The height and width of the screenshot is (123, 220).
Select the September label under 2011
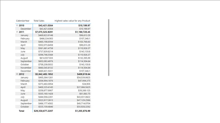[26, 61]
